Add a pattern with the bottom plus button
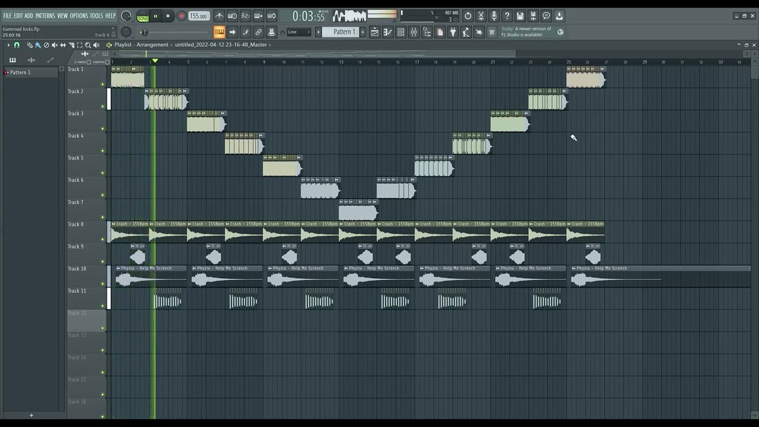Screen dimensions: 759x427 [x=31, y=415]
